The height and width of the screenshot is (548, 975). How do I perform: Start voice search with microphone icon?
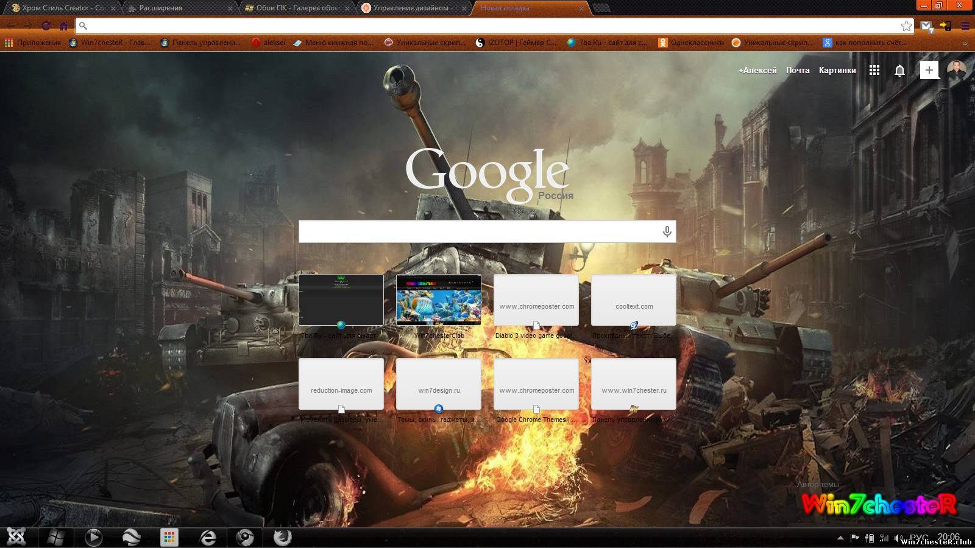667,231
